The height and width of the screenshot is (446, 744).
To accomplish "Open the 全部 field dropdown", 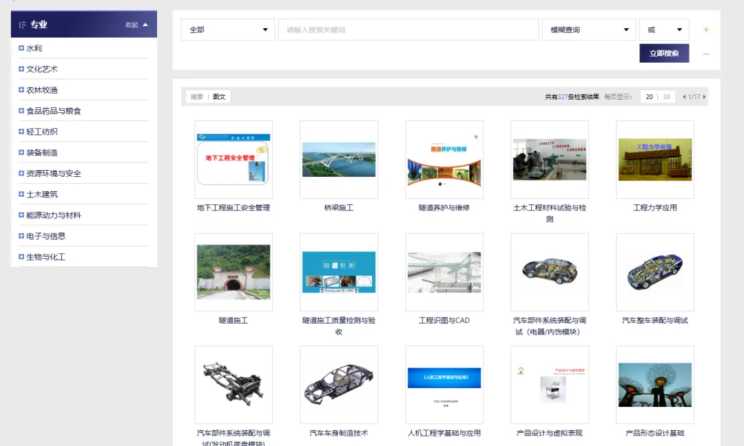I will (228, 30).
